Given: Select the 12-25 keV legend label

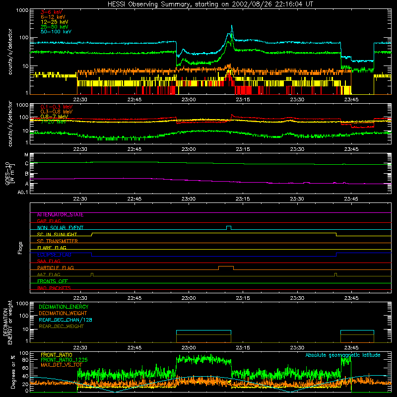Looking at the screenshot, I should coord(55,22).
